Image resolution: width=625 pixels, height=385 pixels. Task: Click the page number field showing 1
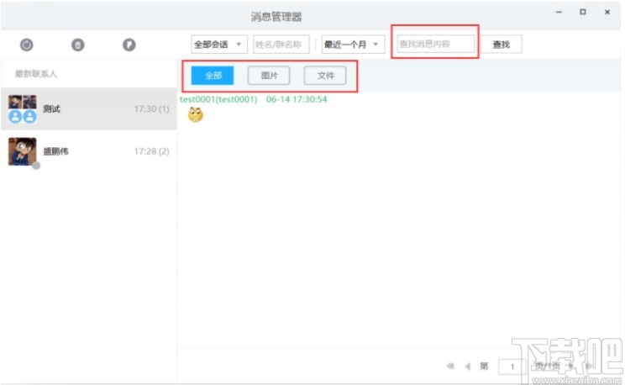point(512,367)
